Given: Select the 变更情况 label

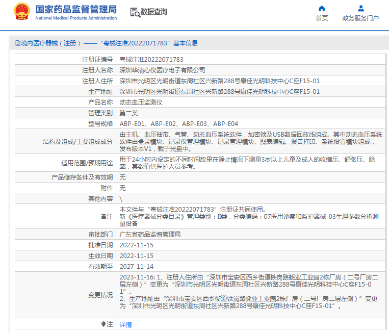Looking at the screenshot, I should tap(100, 295).
